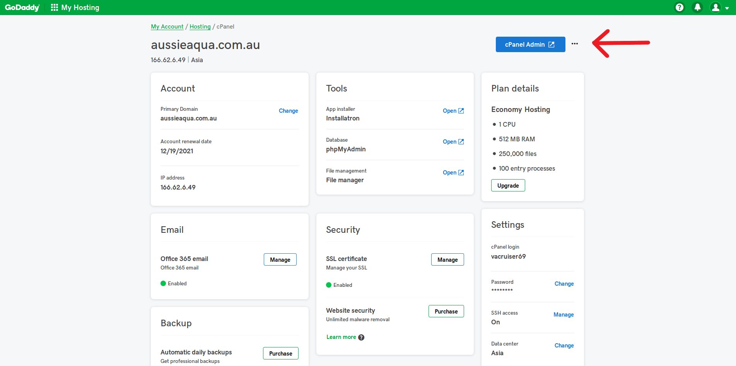
Task: Manage Office 365 email
Action: coord(280,259)
